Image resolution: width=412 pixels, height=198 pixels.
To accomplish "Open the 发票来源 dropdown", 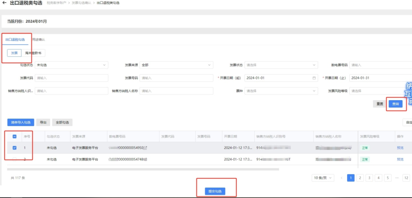I will pos(176,65).
